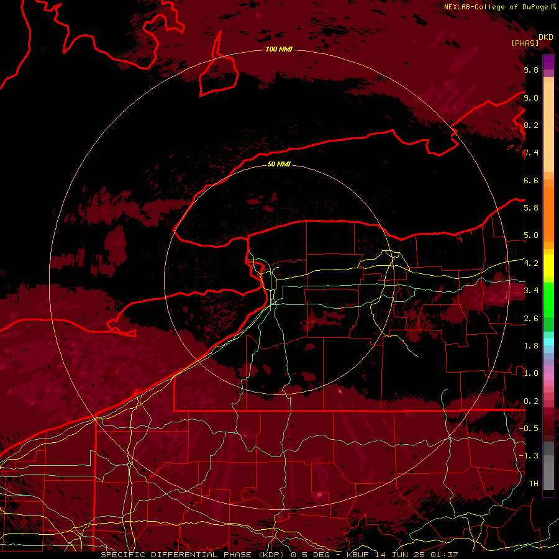Pick the yellow segment of the color bar
This screenshot has height=559, width=559.
[x=548, y=266]
